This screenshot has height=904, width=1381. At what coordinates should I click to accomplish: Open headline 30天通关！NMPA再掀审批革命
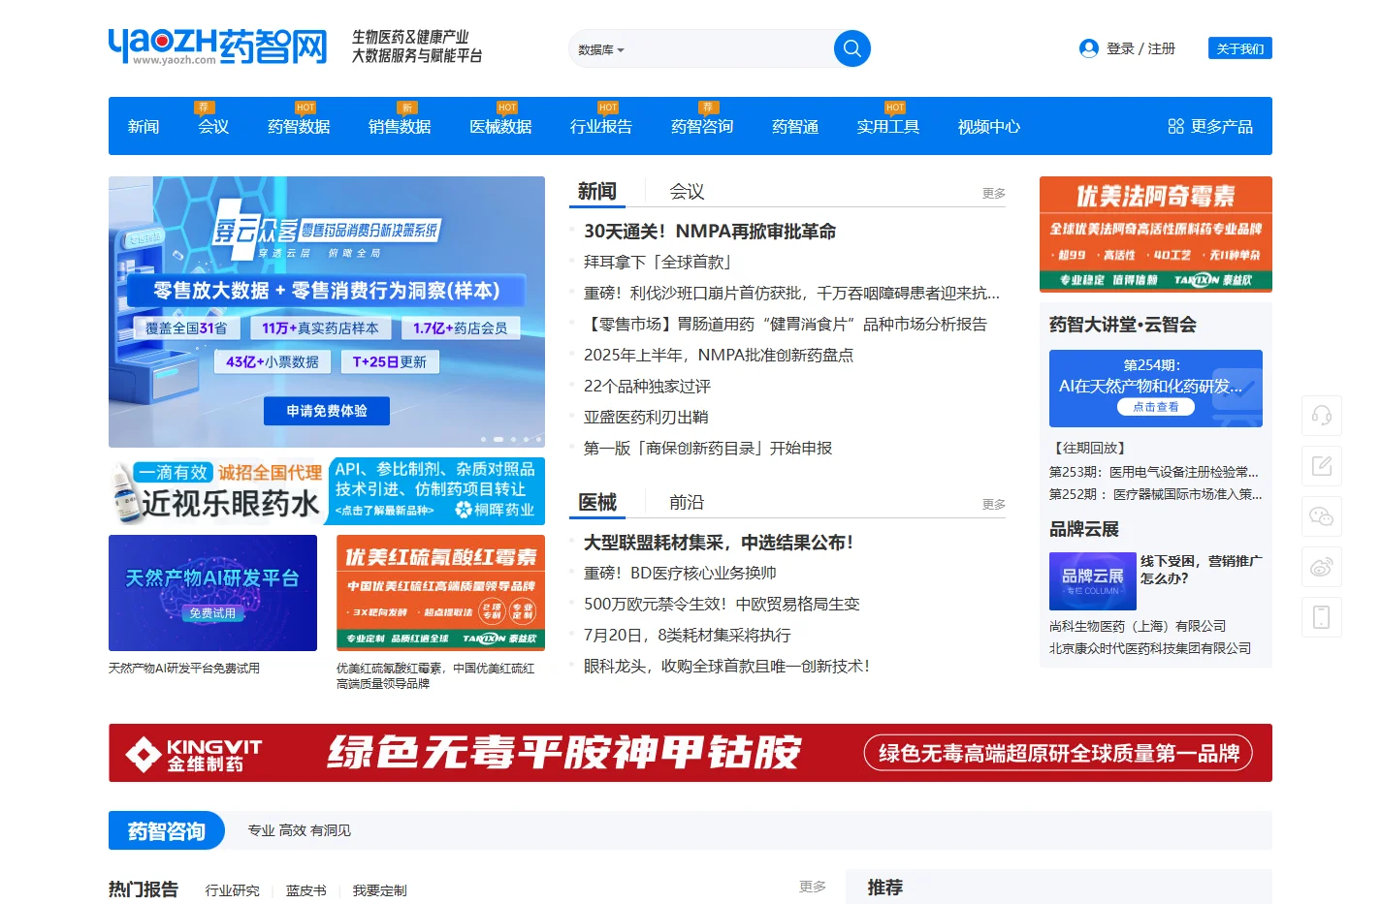pos(710,232)
